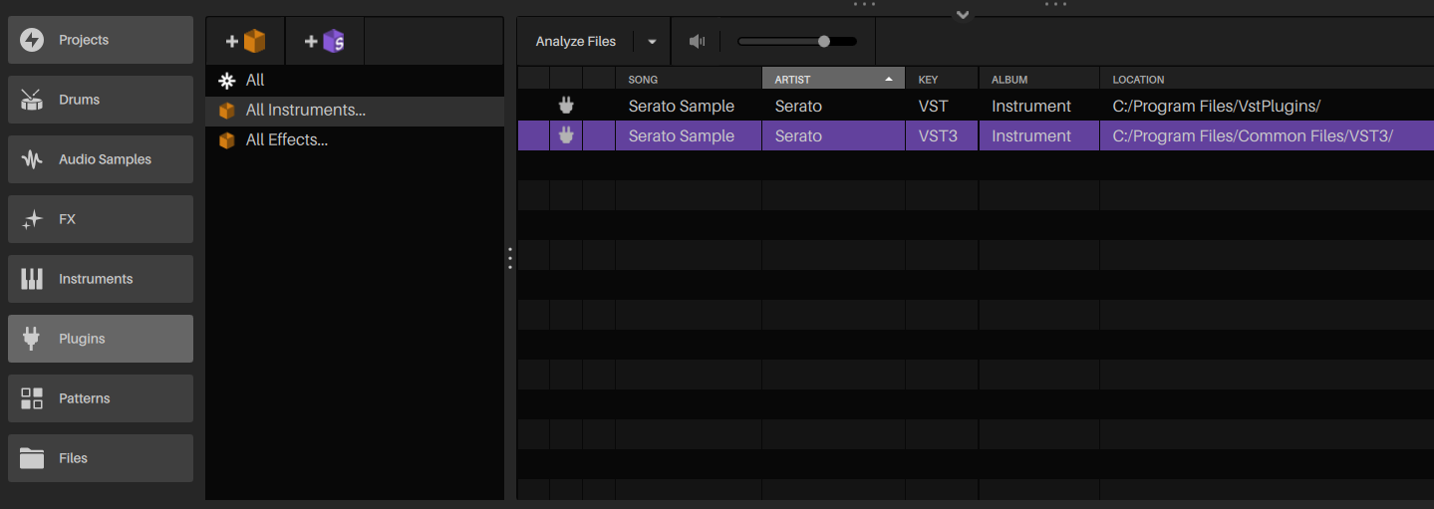Open the Instruments library section

pos(101,279)
